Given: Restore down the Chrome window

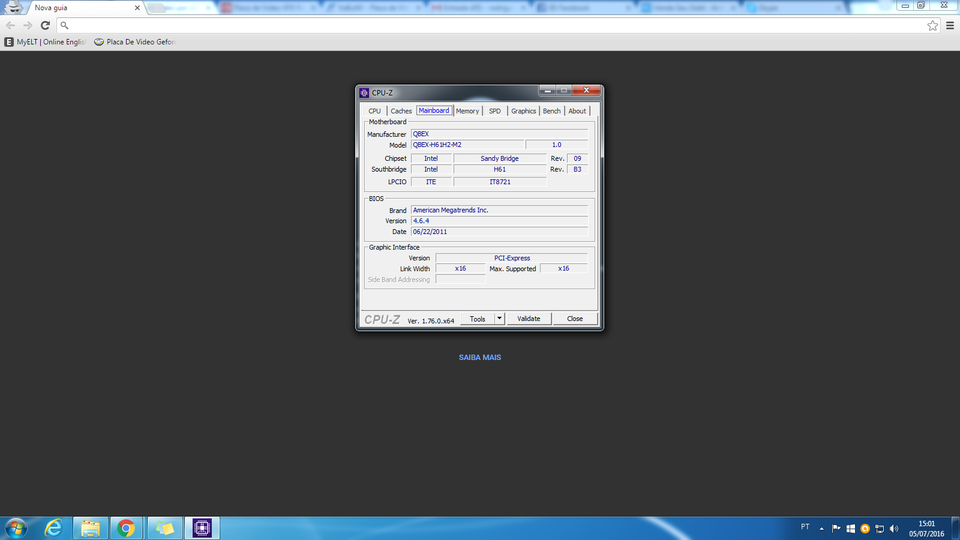Looking at the screenshot, I should point(921,5).
